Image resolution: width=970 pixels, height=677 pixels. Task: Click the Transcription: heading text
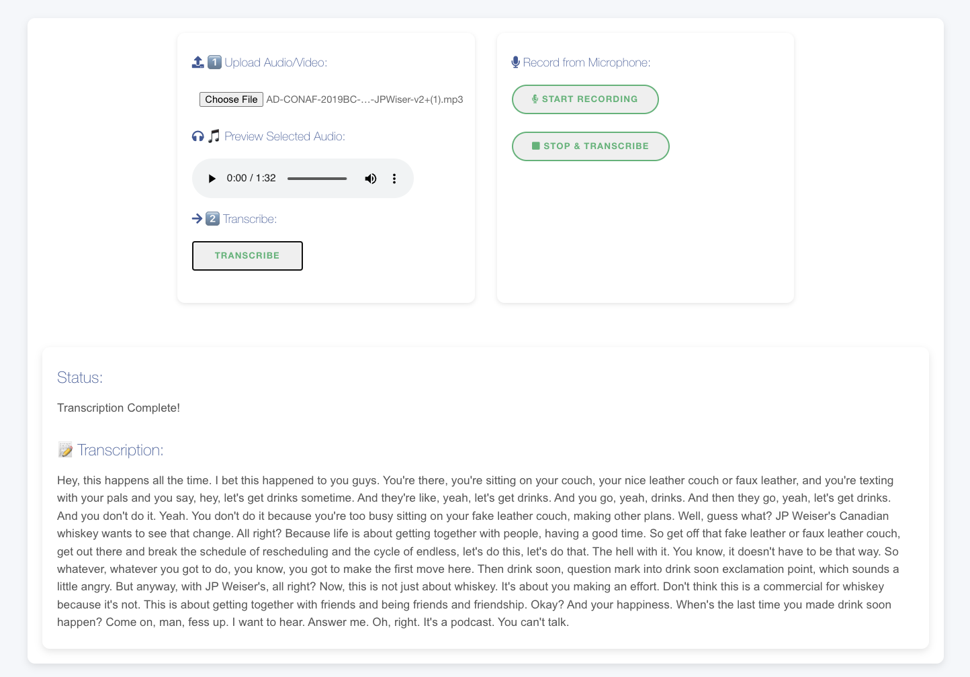120,450
